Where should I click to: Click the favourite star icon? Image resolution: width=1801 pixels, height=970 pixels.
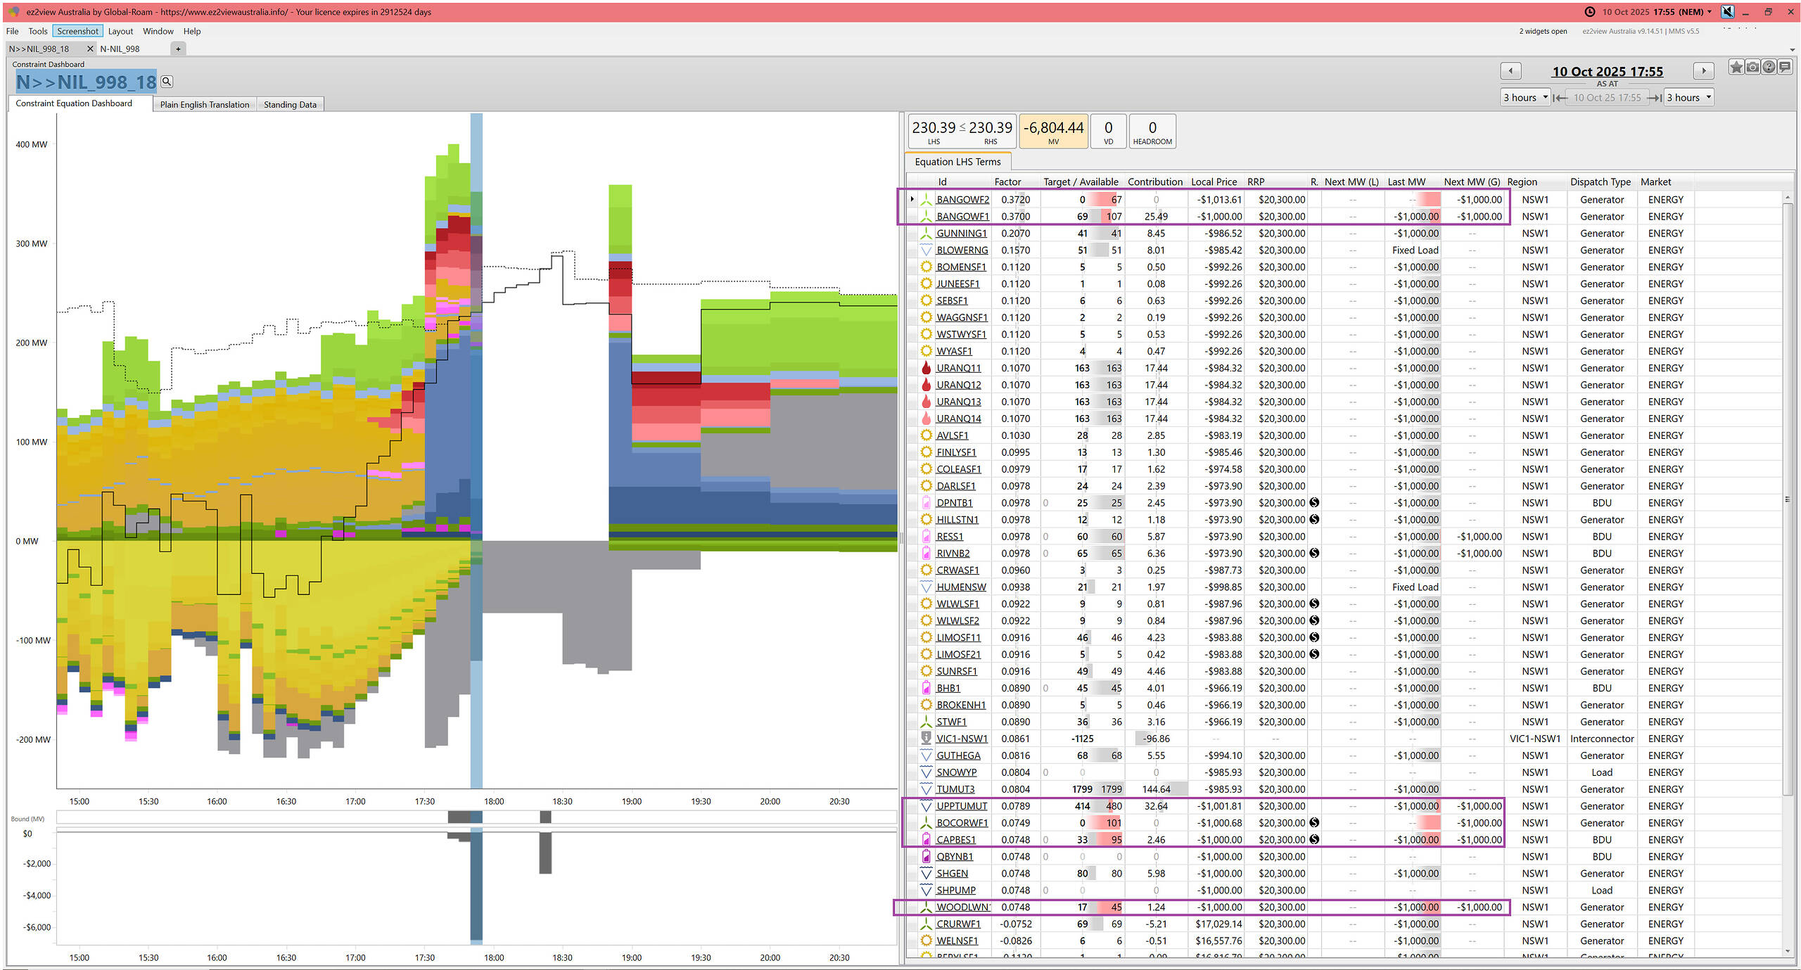click(x=1736, y=68)
